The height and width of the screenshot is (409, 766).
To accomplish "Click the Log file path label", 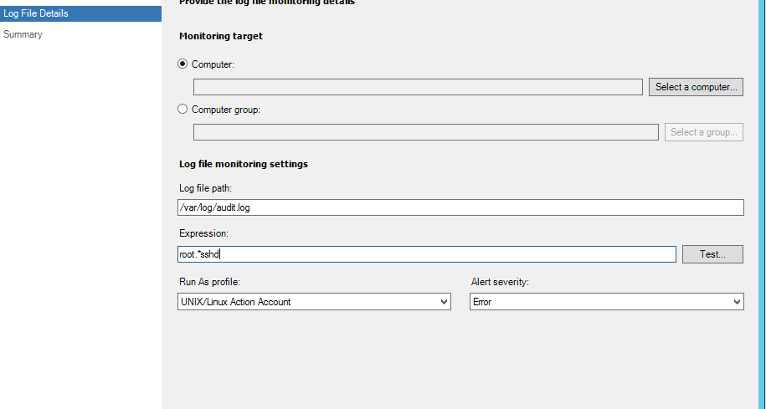I will pyautogui.click(x=205, y=188).
